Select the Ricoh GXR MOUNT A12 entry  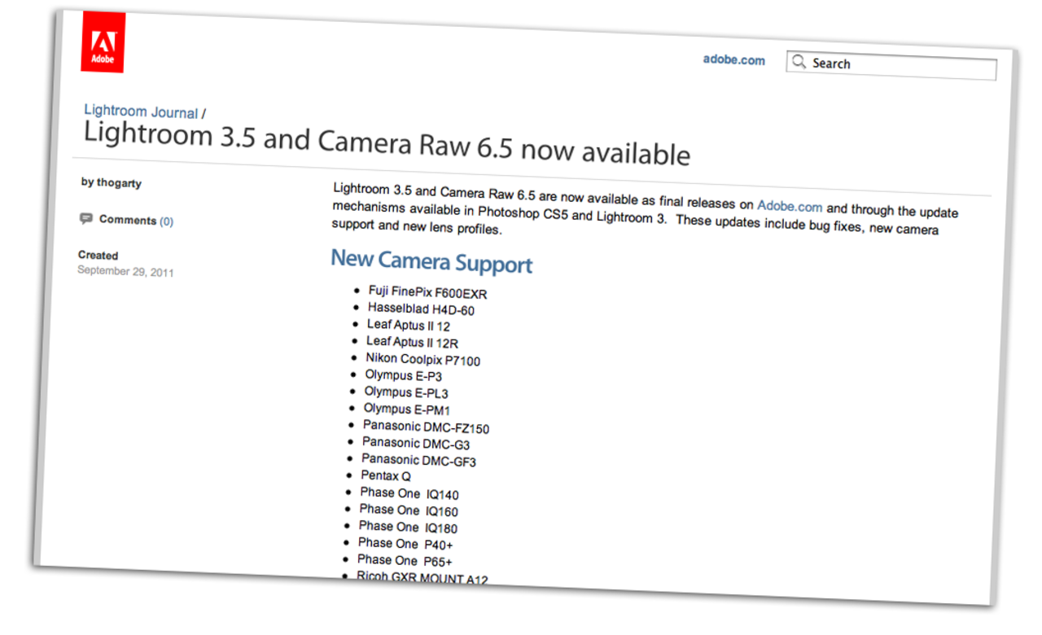coord(422,578)
